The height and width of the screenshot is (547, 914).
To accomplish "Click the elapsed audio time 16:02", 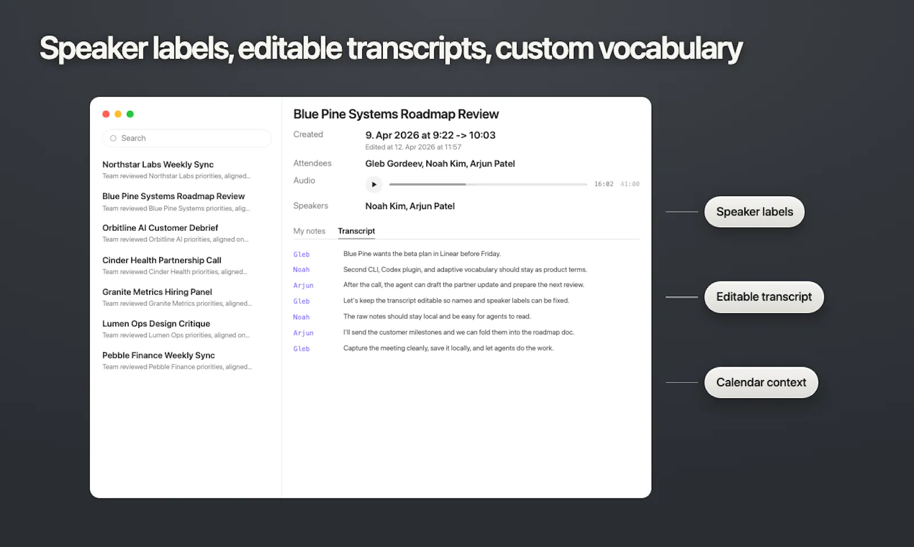I will coord(604,184).
